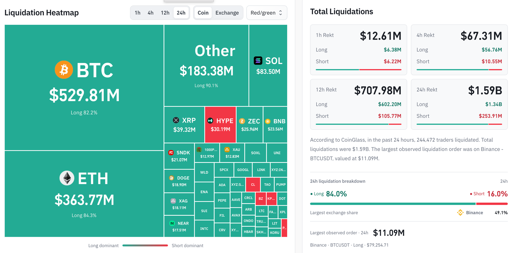This screenshot has width=511, height=253.
Task: Click the XRP coin icon
Action: pyautogui.click(x=176, y=120)
